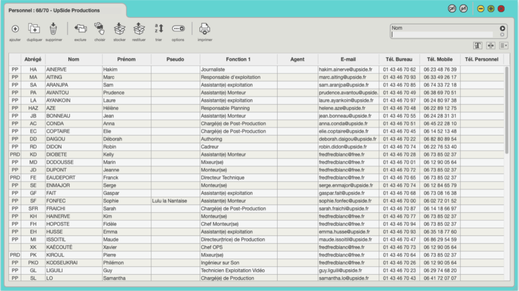This screenshot has height=291, width=519.
Task: Toggle the crossed-out Ctrl key button
Action: tap(452, 9)
